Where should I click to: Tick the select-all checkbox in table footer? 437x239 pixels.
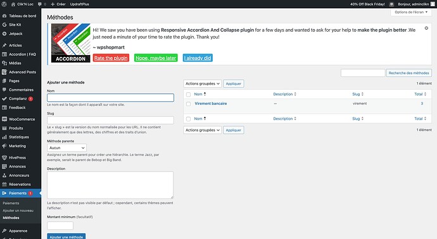(188, 119)
